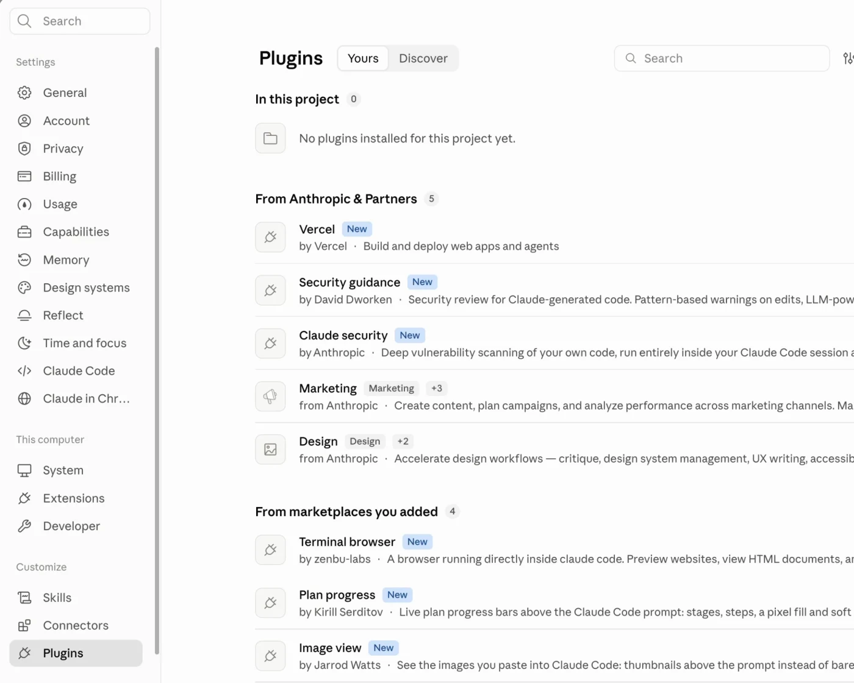
Task: Click the Plugins search field
Action: click(722, 58)
